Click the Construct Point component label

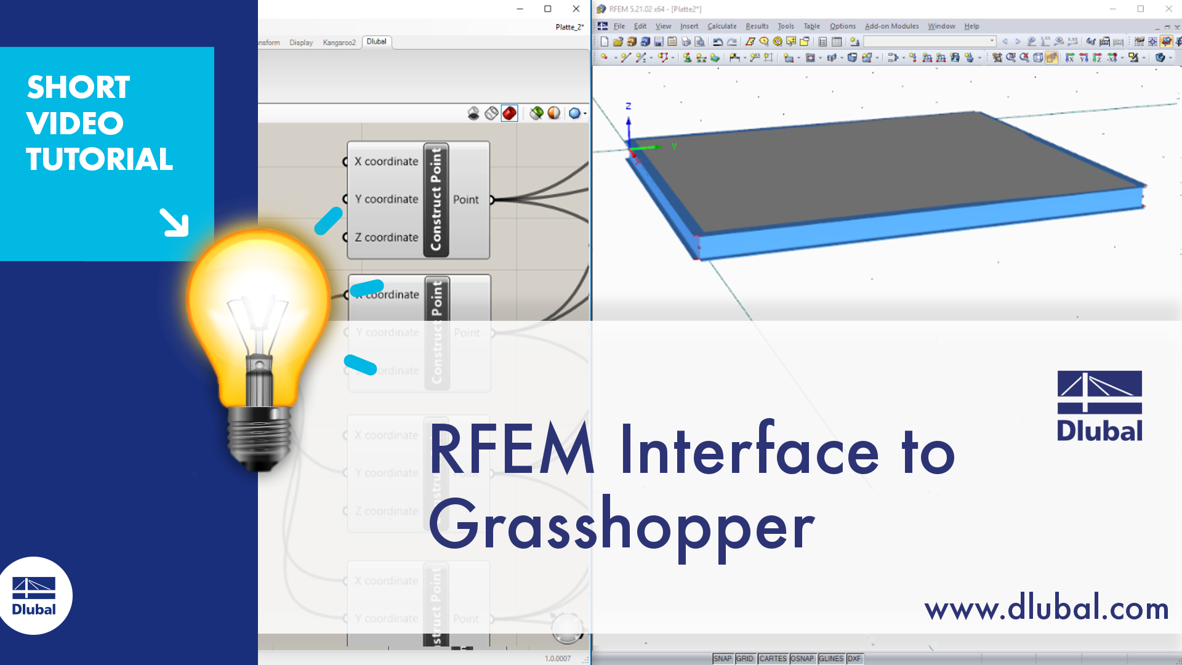click(436, 199)
